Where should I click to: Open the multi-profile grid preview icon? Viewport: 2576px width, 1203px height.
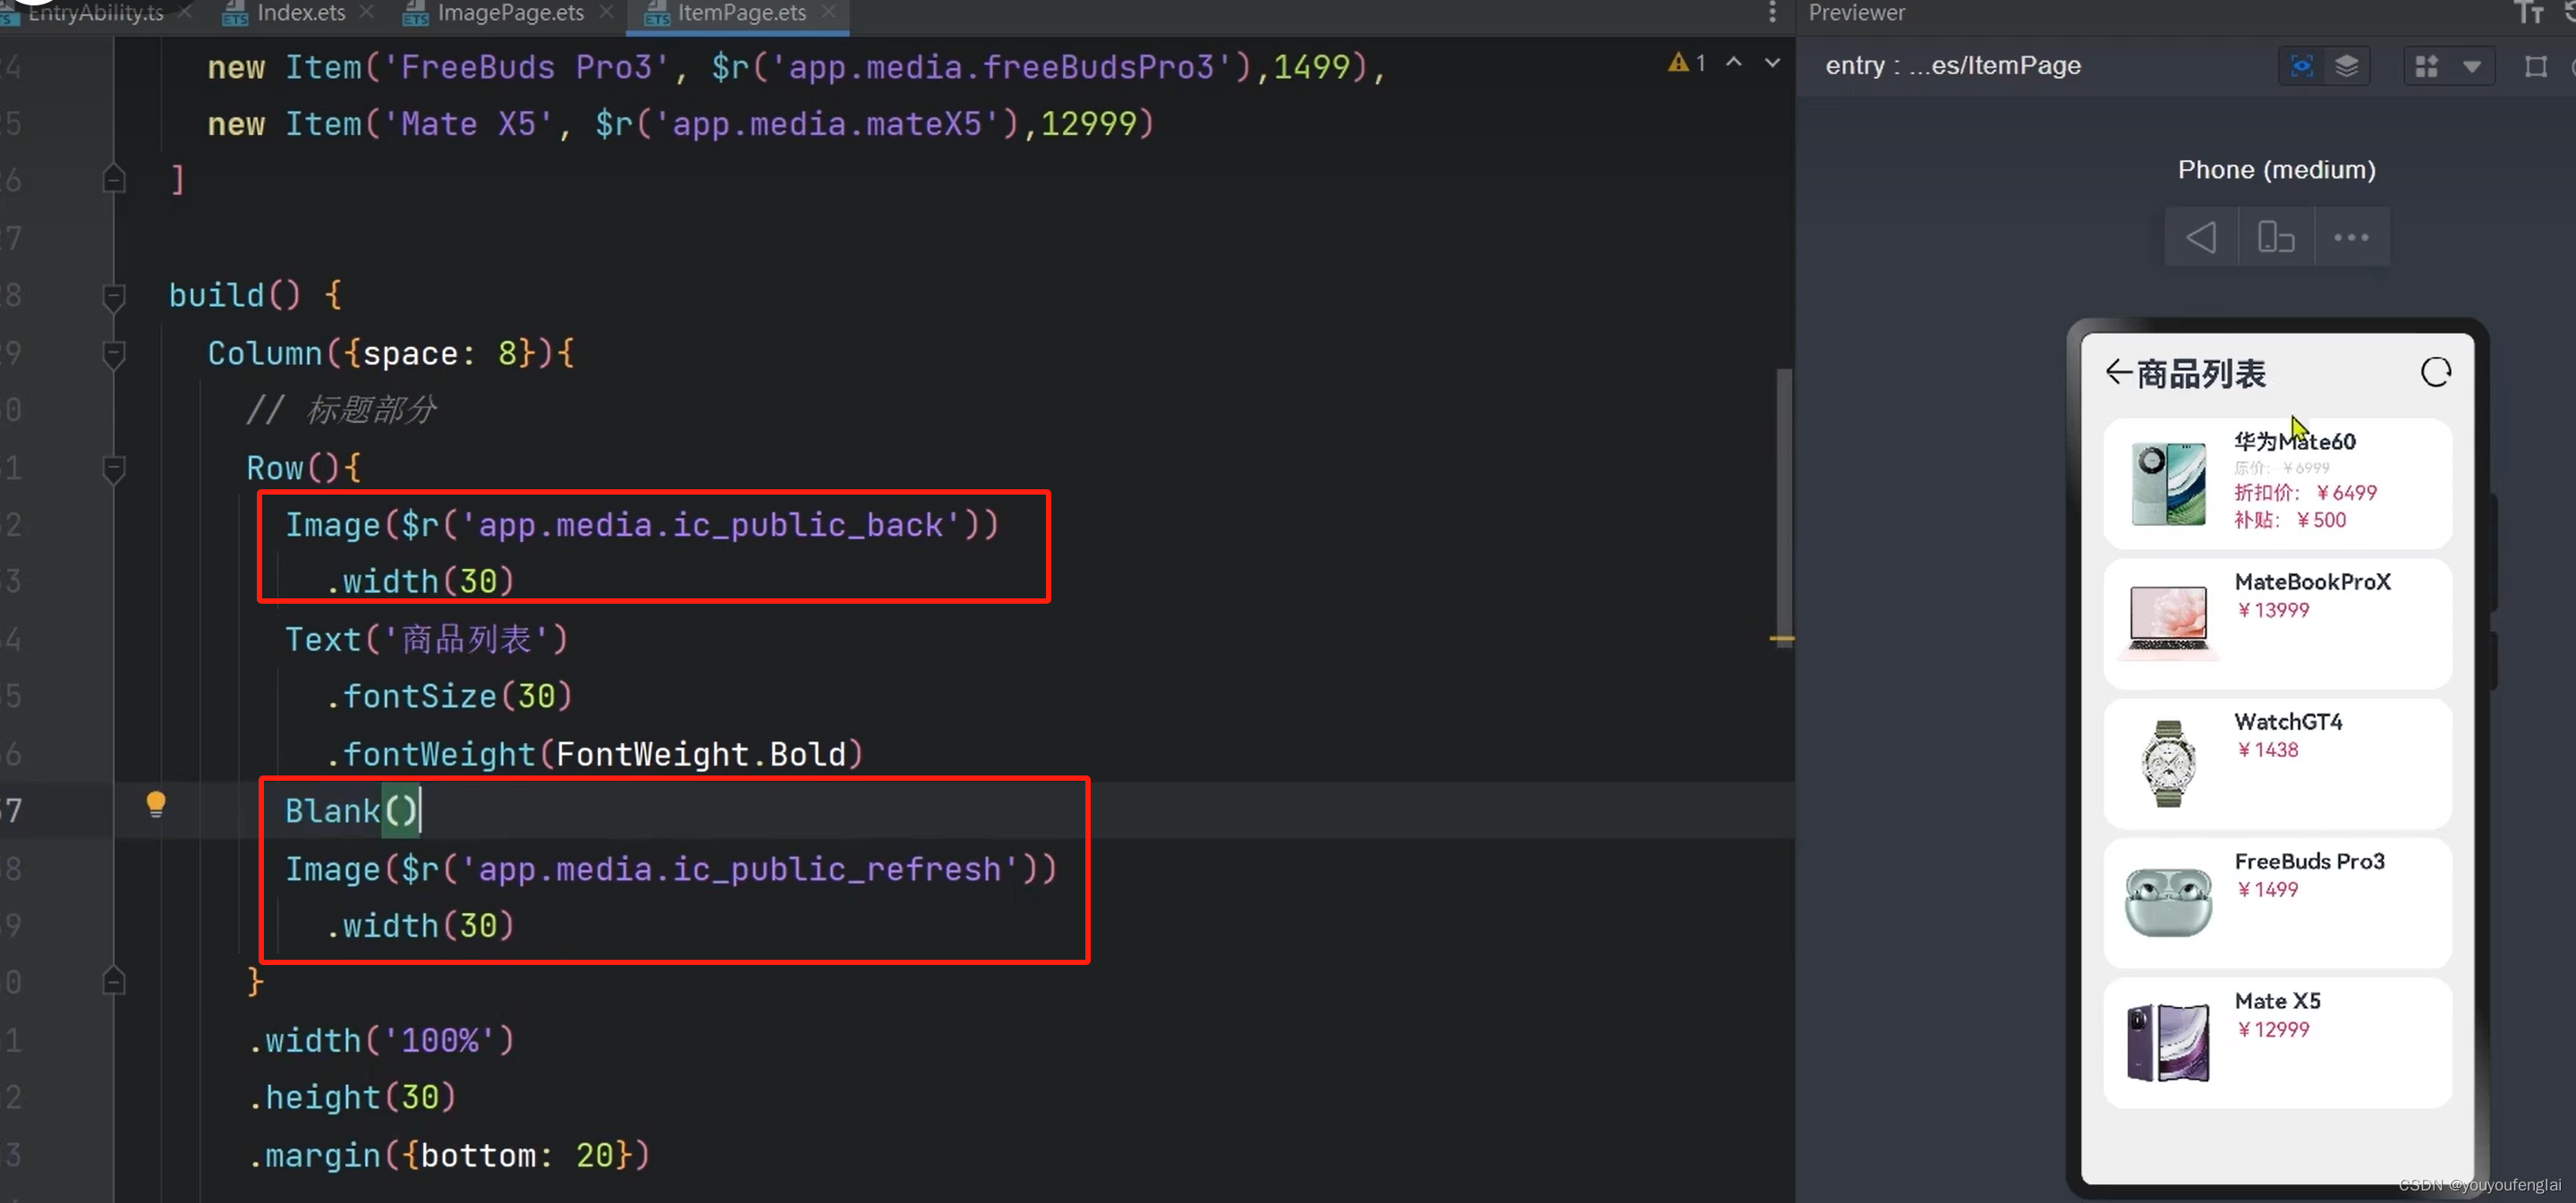2426,66
